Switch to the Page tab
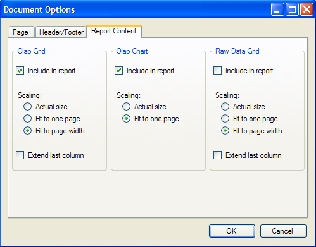This screenshot has height=247, width=316. pos(22,32)
